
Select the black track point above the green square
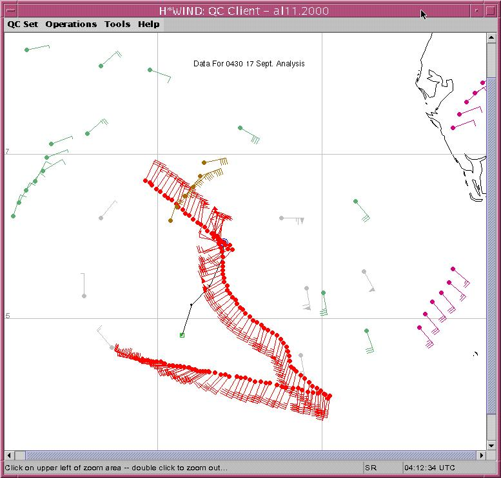[191, 303]
